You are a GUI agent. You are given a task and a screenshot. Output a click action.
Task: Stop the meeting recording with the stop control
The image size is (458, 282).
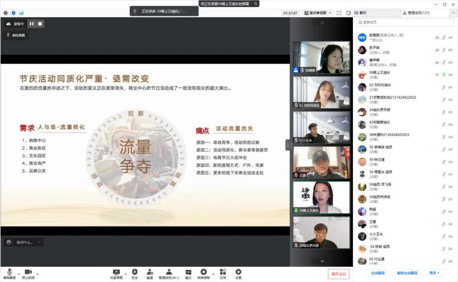(x=39, y=24)
